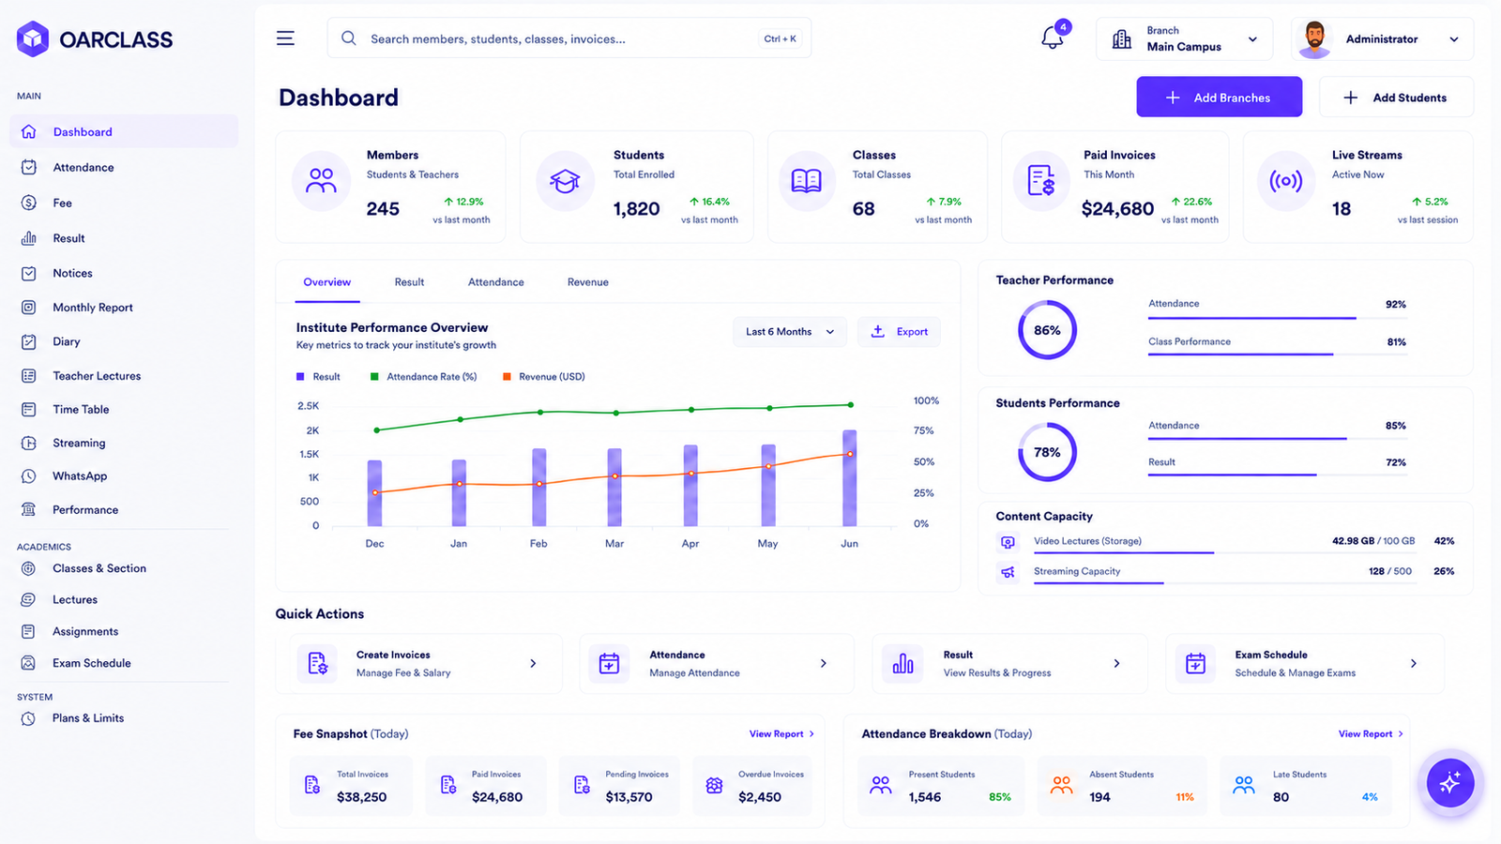Open the Last 6 Months dropdown
Image resolution: width=1501 pixels, height=844 pixels.
tap(790, 332)
